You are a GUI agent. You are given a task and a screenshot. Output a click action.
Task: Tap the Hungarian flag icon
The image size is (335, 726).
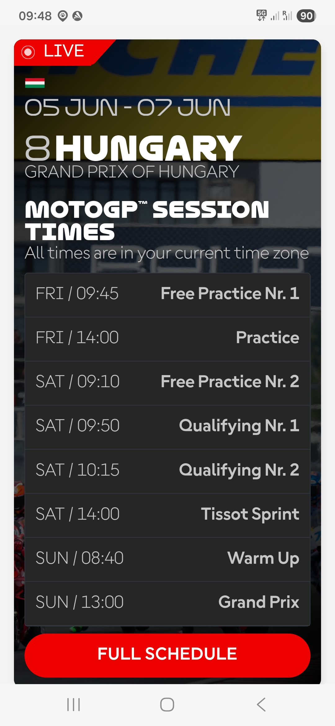click(35, 83)
